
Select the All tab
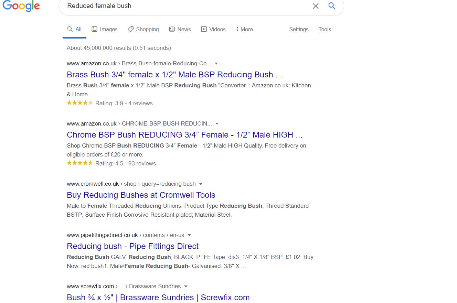click(74, 30)
